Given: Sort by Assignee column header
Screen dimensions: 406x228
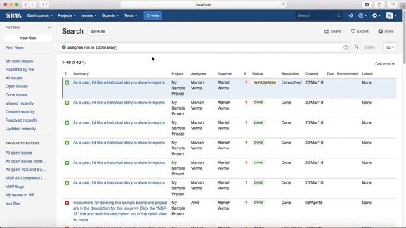Looking at the screenshot, I should click(199, 74).
